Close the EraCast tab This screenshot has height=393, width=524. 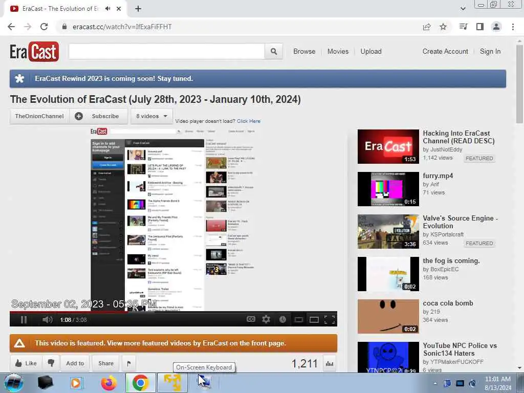[x=119, y=9]
